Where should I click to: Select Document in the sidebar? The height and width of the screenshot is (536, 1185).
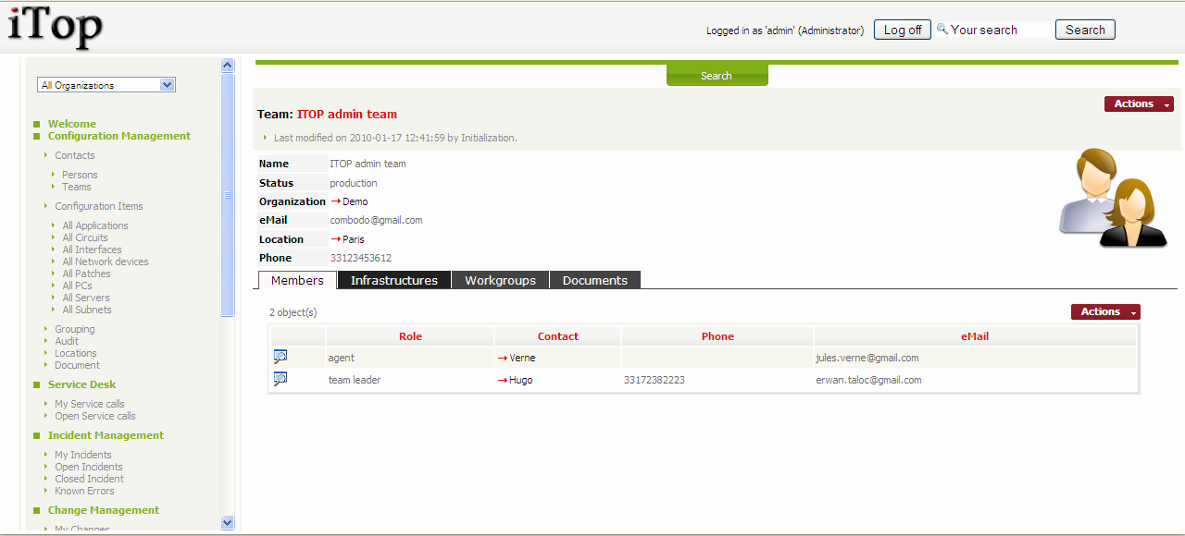click(77, 365)
